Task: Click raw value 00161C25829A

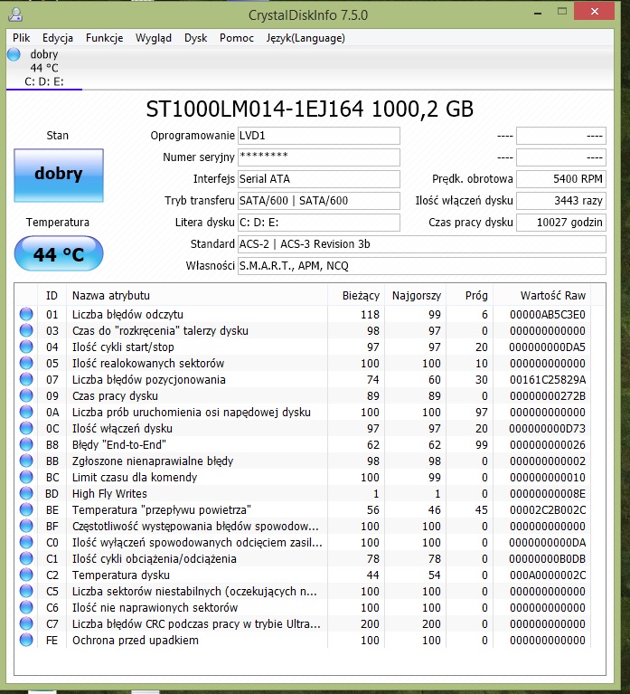Action: click(548, 380)
